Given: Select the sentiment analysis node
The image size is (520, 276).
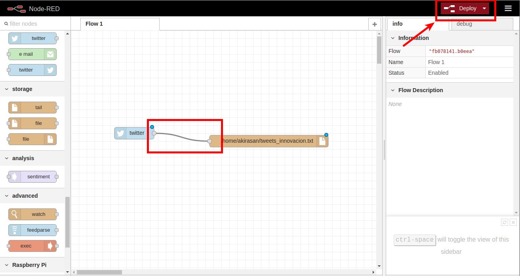Looking at the screenshot, I should pos(32,177).
